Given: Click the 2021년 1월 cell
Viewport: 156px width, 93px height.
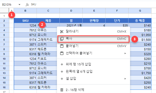Looking at the screenshot, I should 71,25.
